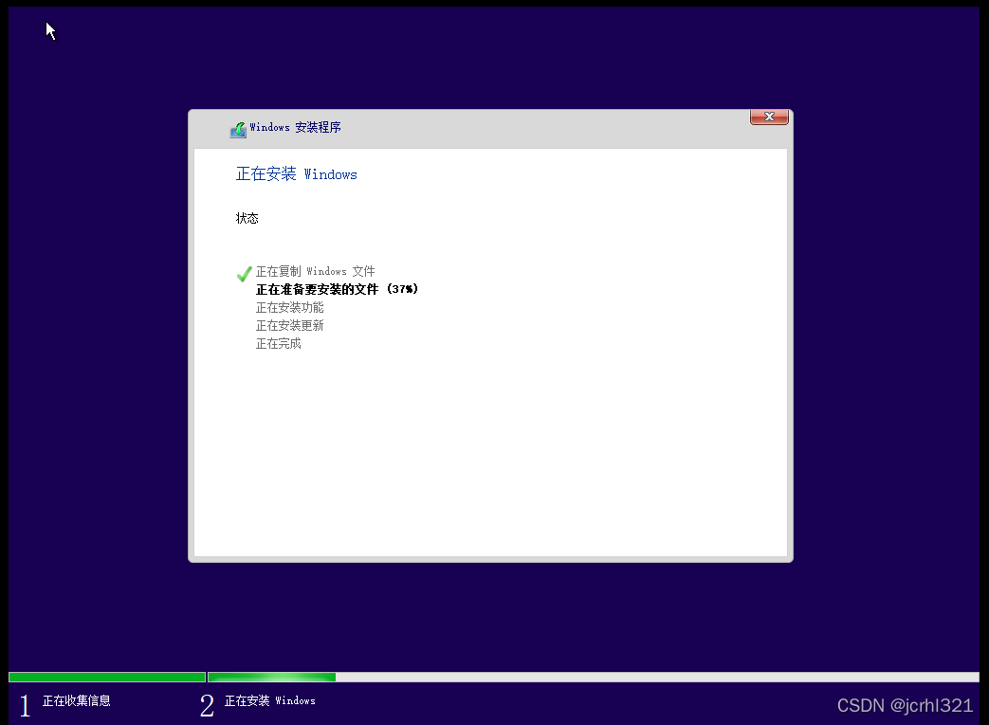Close the Windows 安装程序 dialog
The image size is (989, 725).
(x=769, y=118)
